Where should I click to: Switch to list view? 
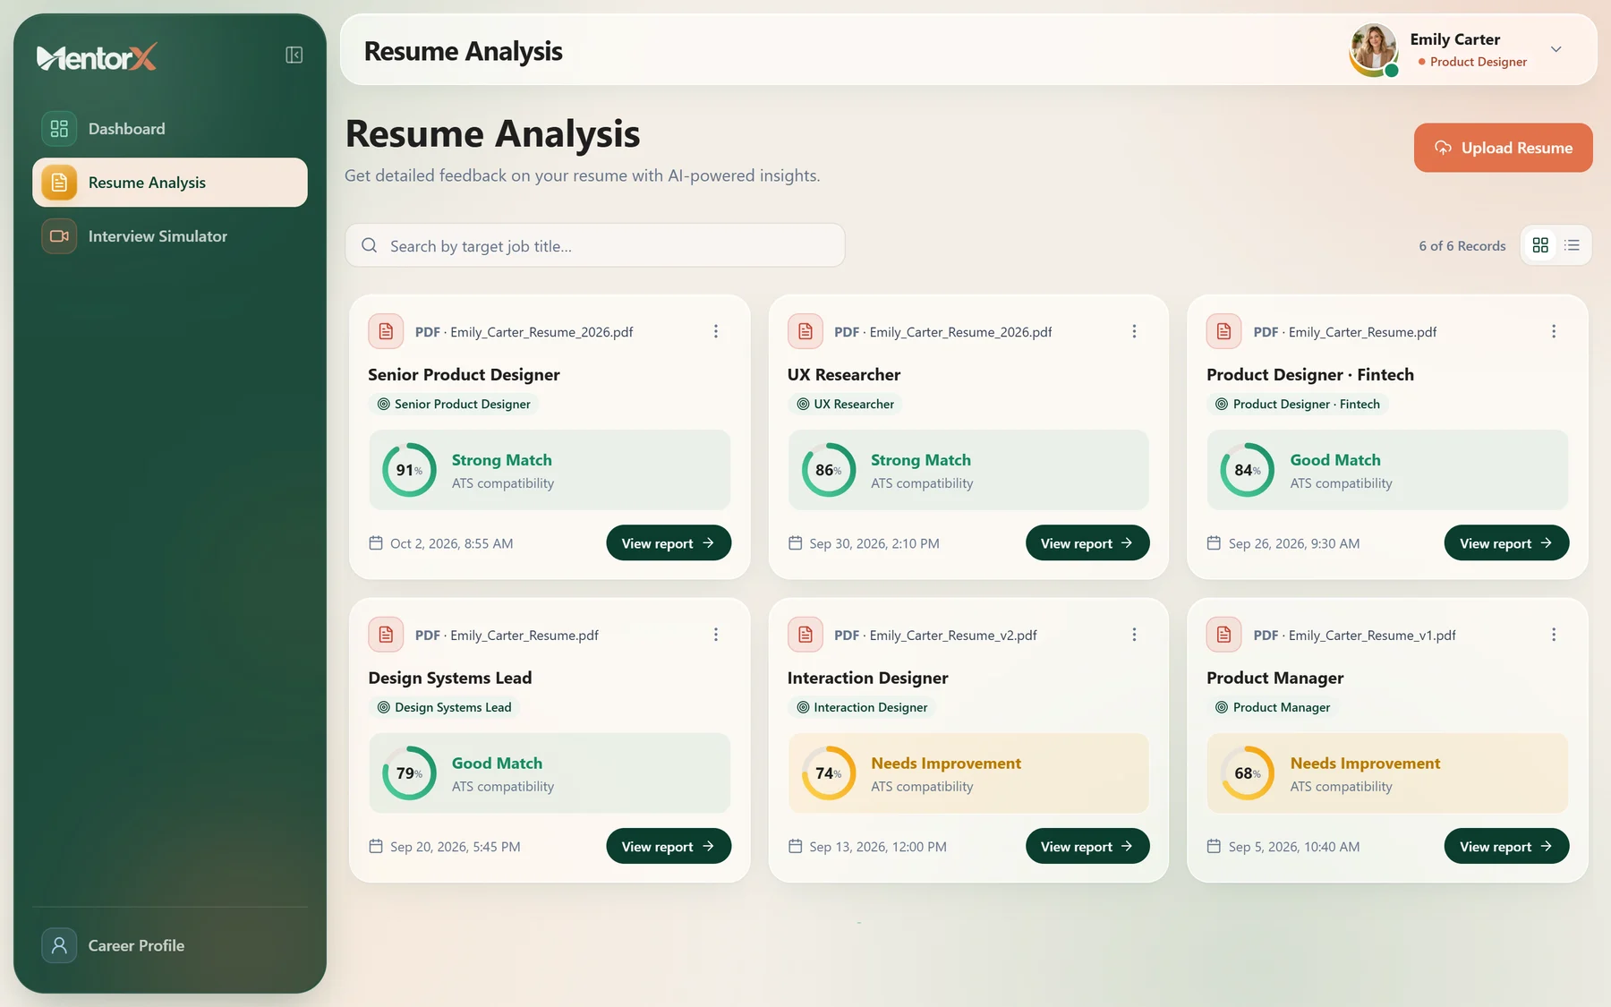1573,245
